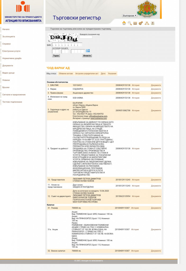Open История for Изписване на чужд език
The width and height of the screenshot is (186, 271).
coord(135,98)
